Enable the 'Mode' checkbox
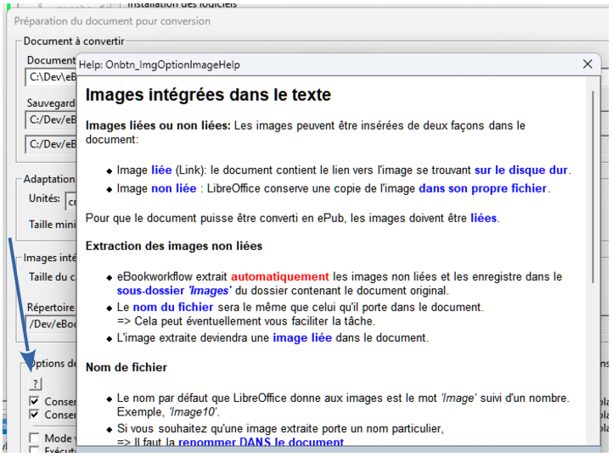The width and height of the screenshot is (613, 457). click(x=35, y=438)
